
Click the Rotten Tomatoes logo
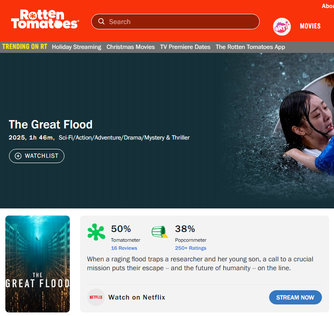pos(44,20)
